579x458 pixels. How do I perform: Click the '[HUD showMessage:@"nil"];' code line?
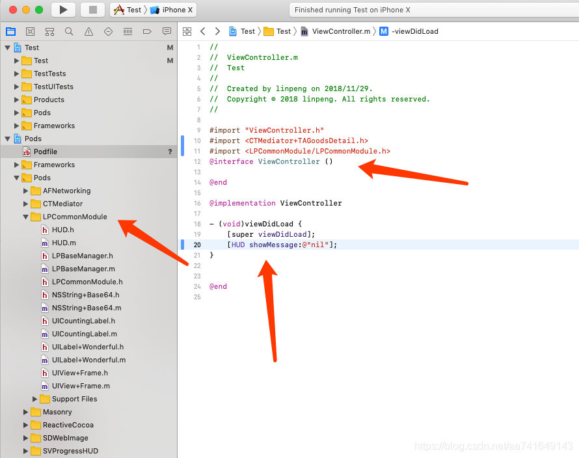pyautogui.click(x=282, y=245)
